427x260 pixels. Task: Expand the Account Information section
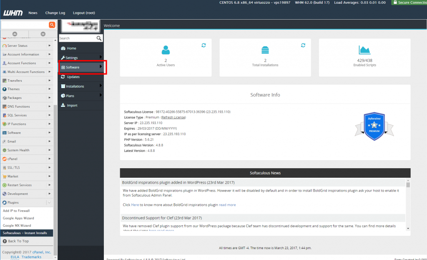click(50, 54)
